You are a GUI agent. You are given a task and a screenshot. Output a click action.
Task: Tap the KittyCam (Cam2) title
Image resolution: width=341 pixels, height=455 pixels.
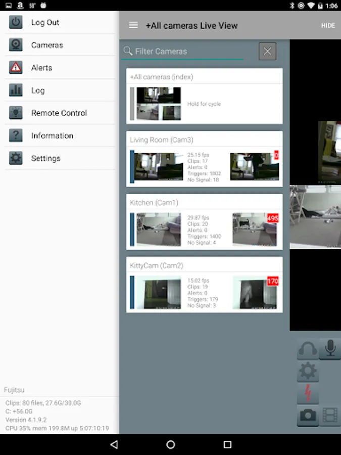coord(156,265)
